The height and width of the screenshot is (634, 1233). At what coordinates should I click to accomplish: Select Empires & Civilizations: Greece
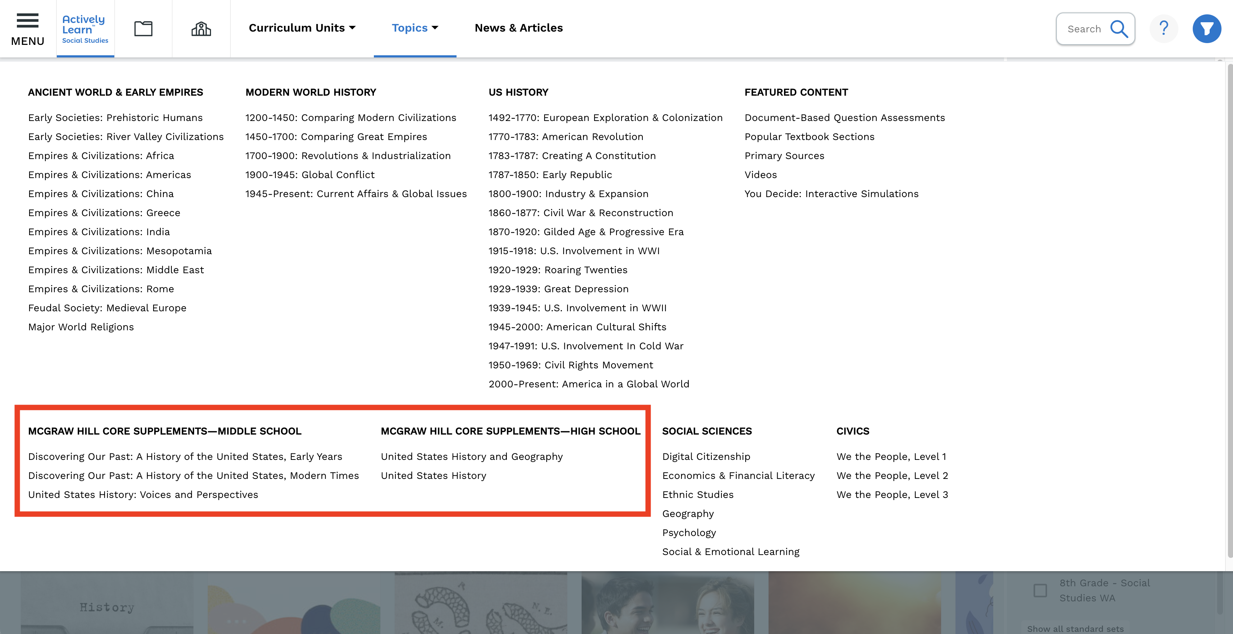(104, 213)
